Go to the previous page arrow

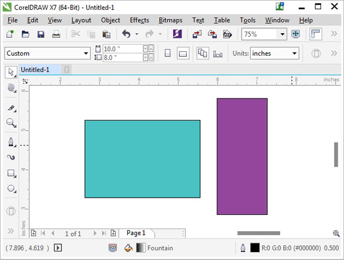(53, 233)
